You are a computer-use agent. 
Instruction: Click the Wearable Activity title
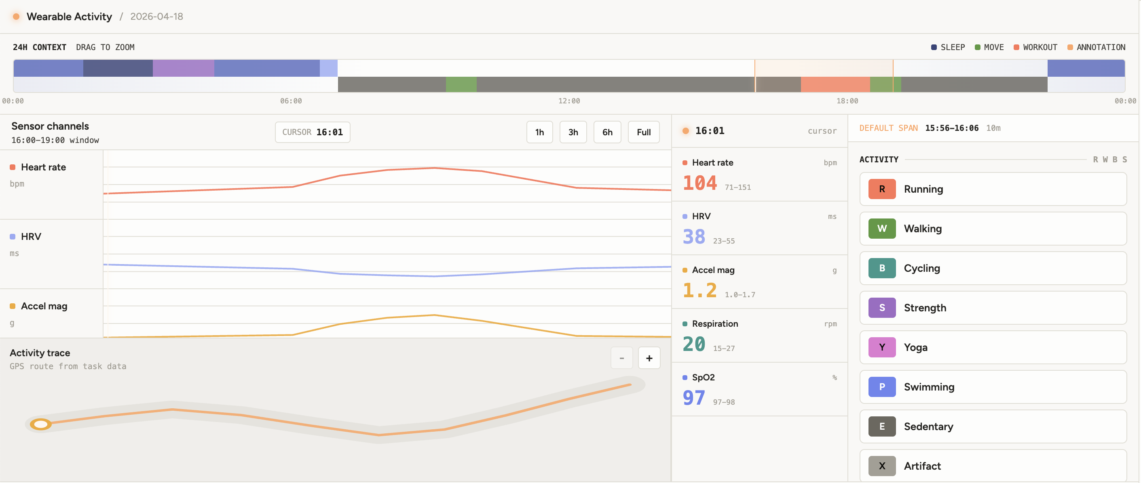[x=69, y=17]
